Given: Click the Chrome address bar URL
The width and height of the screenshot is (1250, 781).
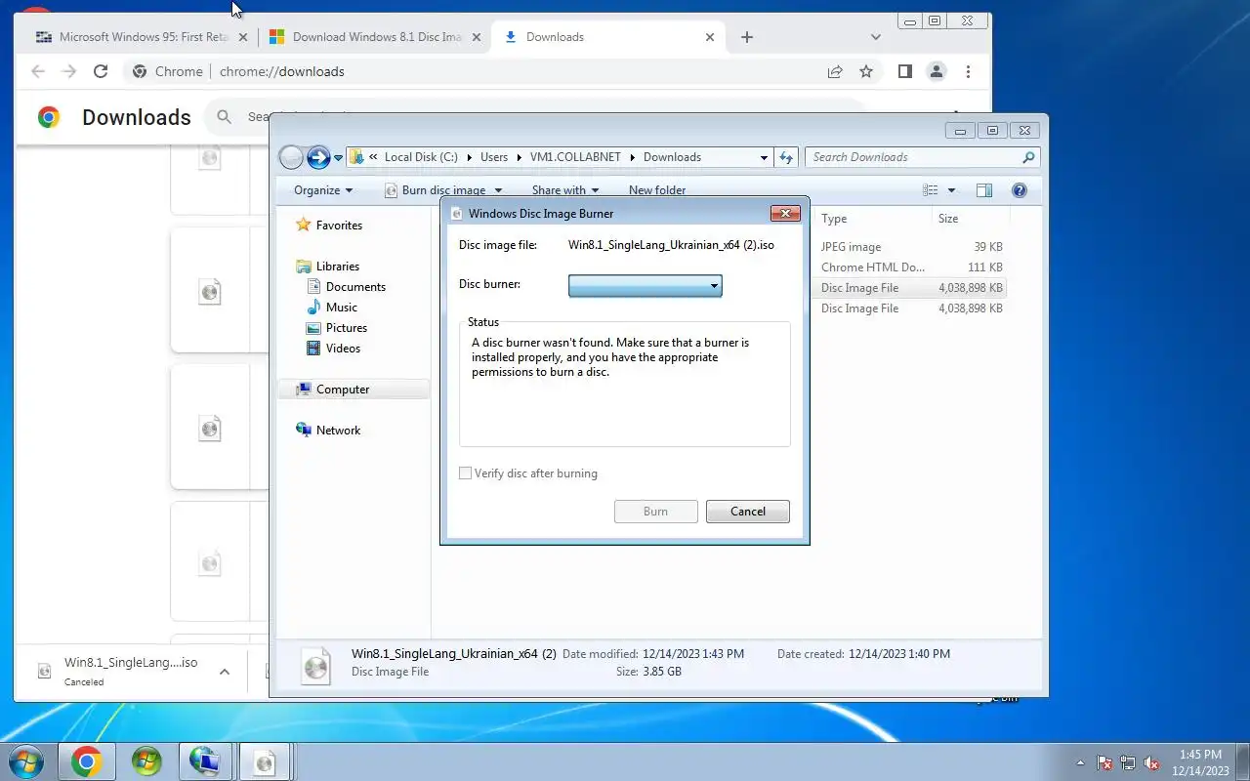Looking at the screenshot, I should click(282, 71).
